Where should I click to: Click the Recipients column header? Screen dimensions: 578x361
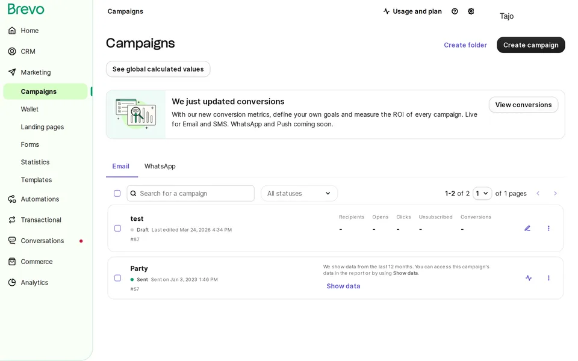click(x=352, y=217)
